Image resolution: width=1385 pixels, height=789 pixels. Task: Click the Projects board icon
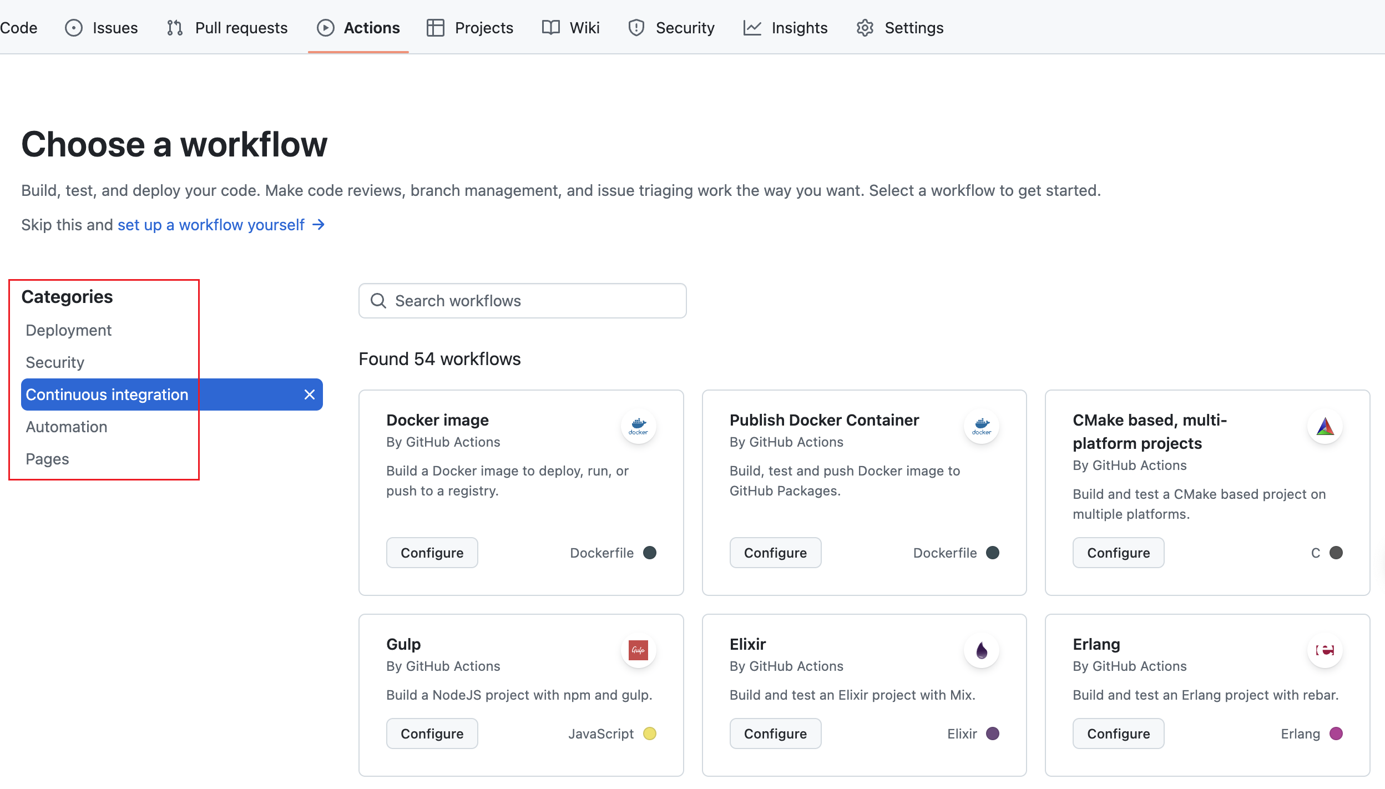click(x=436, y=27)
